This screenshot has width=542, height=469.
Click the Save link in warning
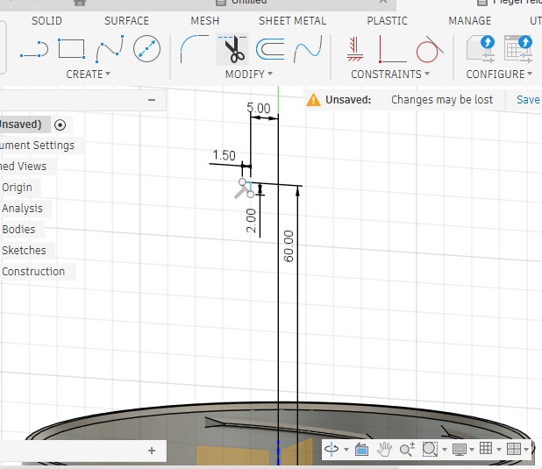click(528, 100)
